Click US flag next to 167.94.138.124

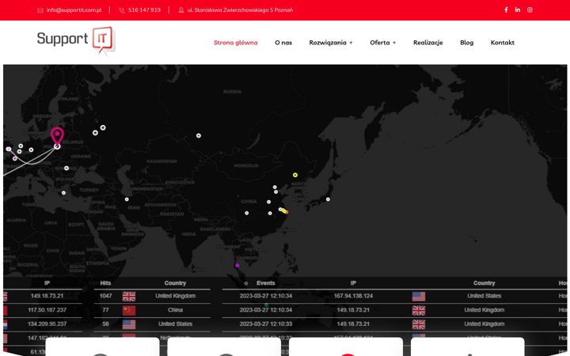[x=419, y=297]
